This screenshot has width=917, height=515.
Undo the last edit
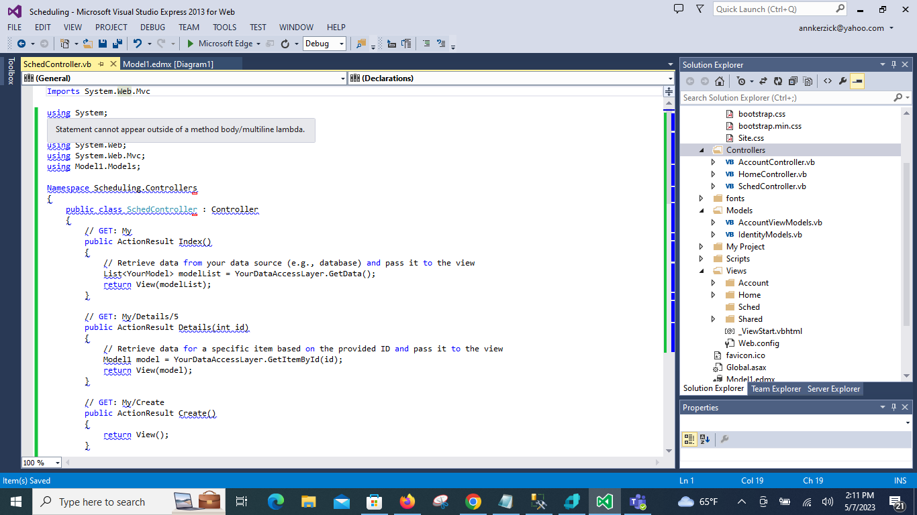click(x=139, y=43)
